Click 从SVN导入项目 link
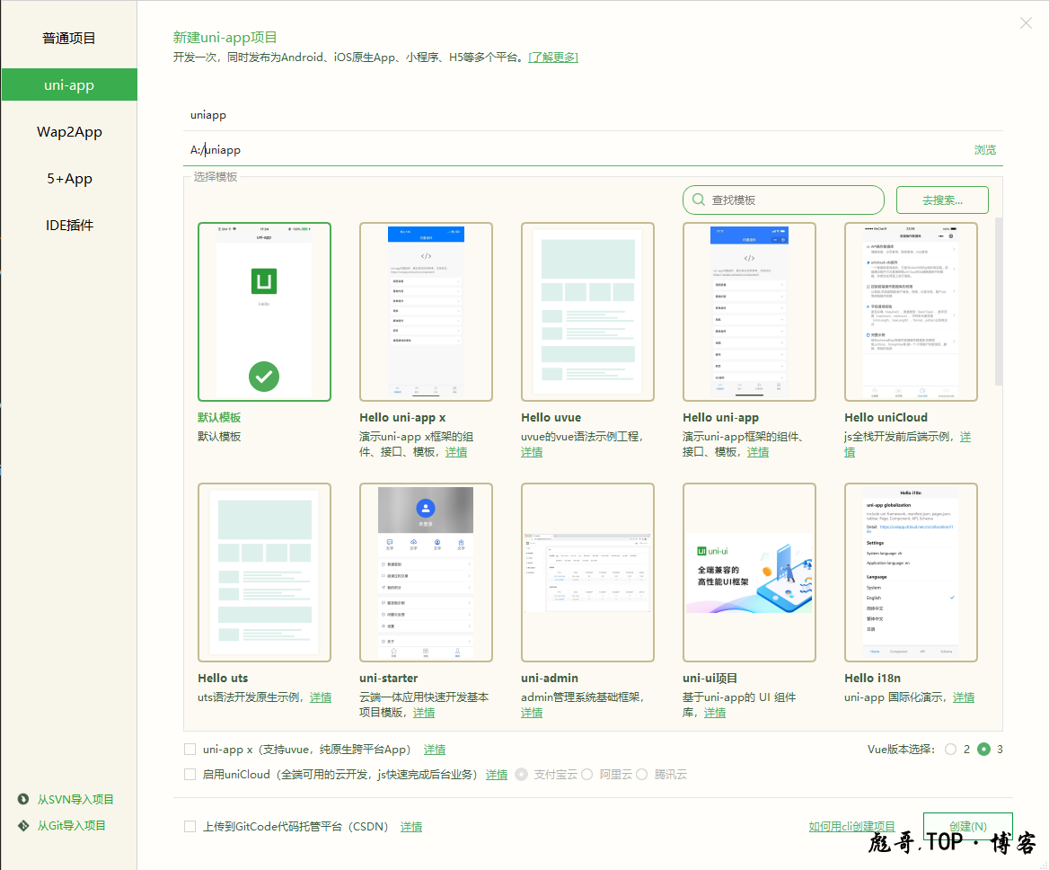Viewport: 1049px width, 870px height. pyautogui.click(x=75, y=800)
